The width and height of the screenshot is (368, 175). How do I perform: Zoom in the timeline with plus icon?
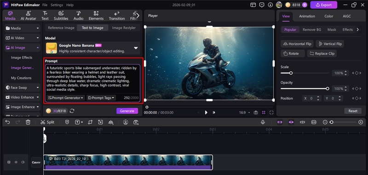(x=361, y=122)
